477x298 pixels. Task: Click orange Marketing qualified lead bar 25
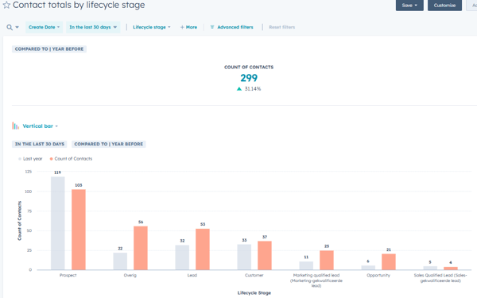[327, 260]
